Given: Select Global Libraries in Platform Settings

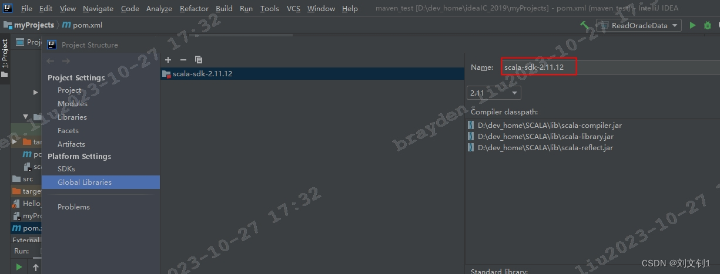Looking at the screenshot, I should tap(101, 182).
